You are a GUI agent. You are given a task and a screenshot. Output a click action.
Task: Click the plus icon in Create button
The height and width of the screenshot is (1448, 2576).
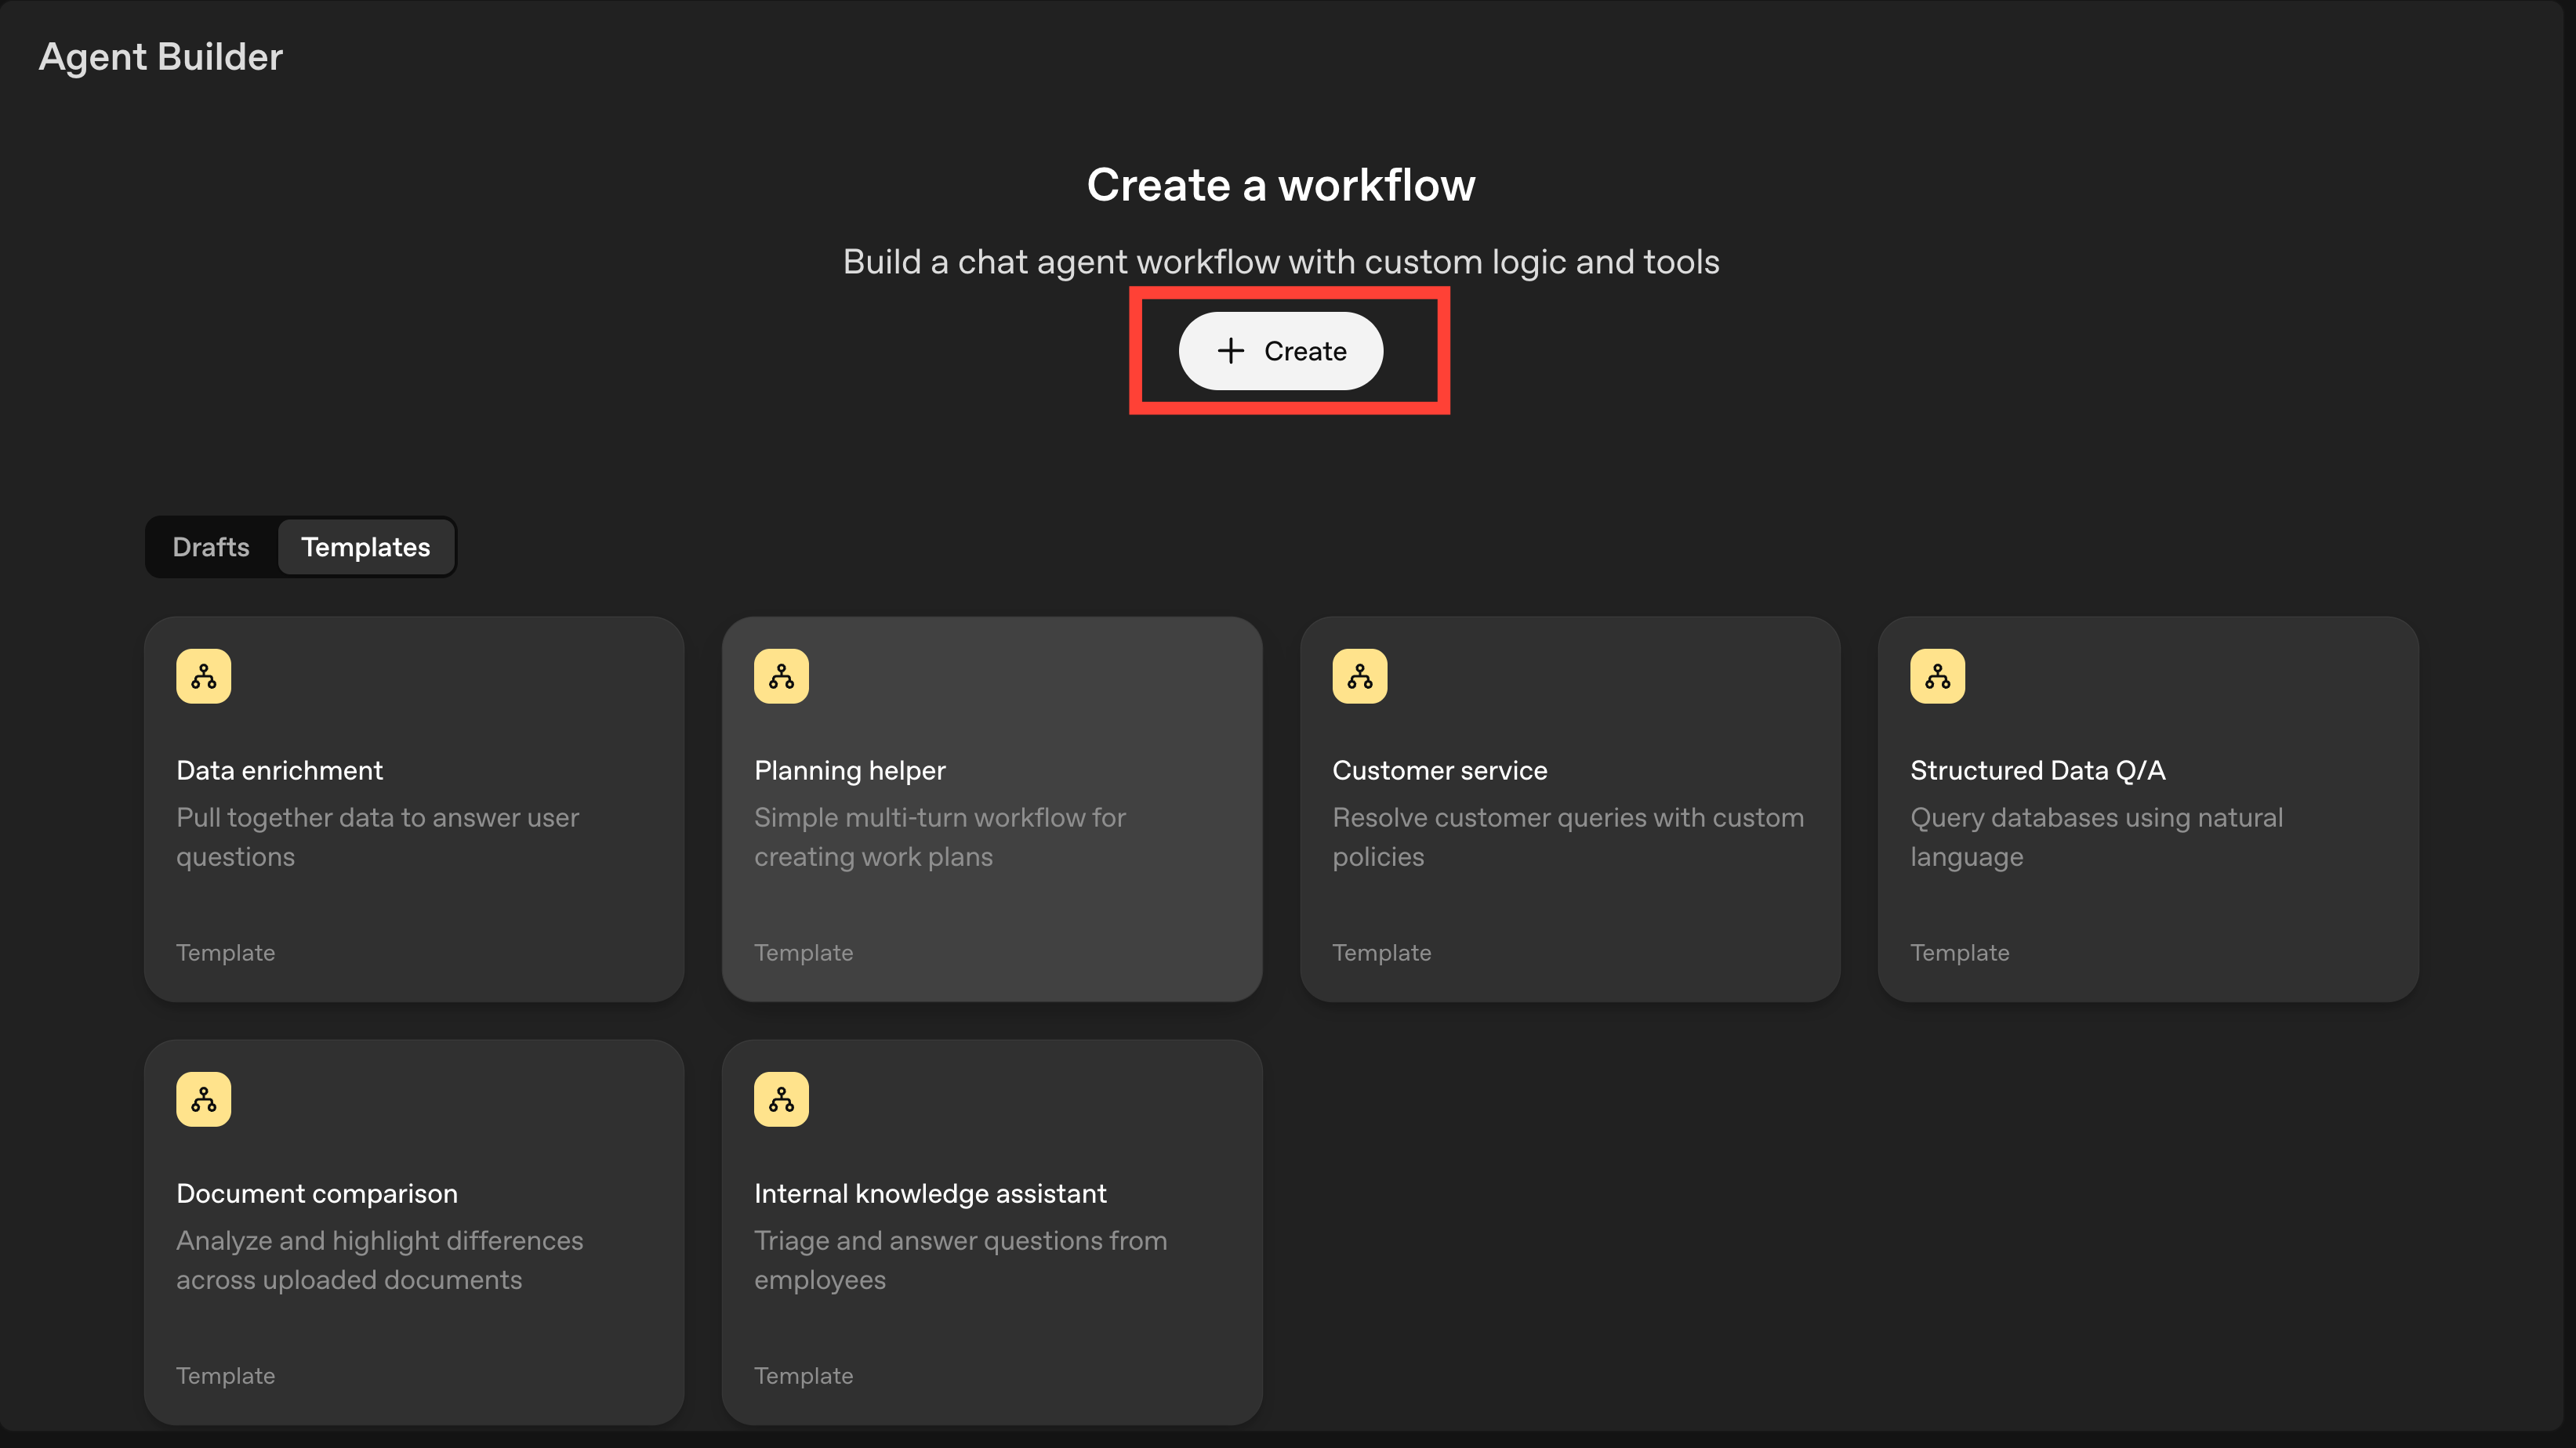[x=1230, y=351]
